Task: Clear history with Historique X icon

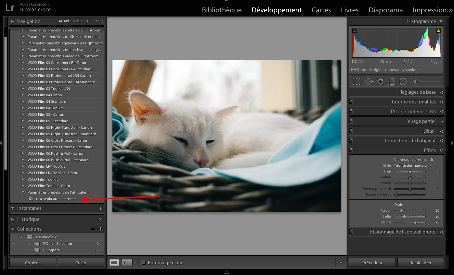Action: (x=100, y=219)
